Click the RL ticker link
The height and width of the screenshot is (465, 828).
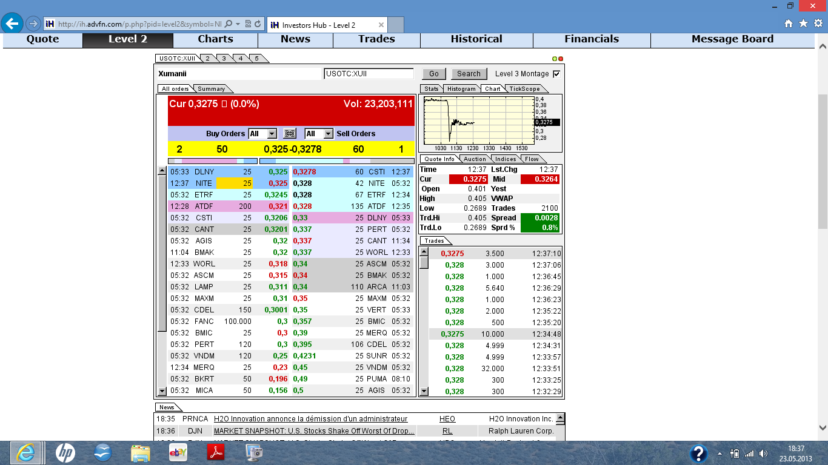447,431
